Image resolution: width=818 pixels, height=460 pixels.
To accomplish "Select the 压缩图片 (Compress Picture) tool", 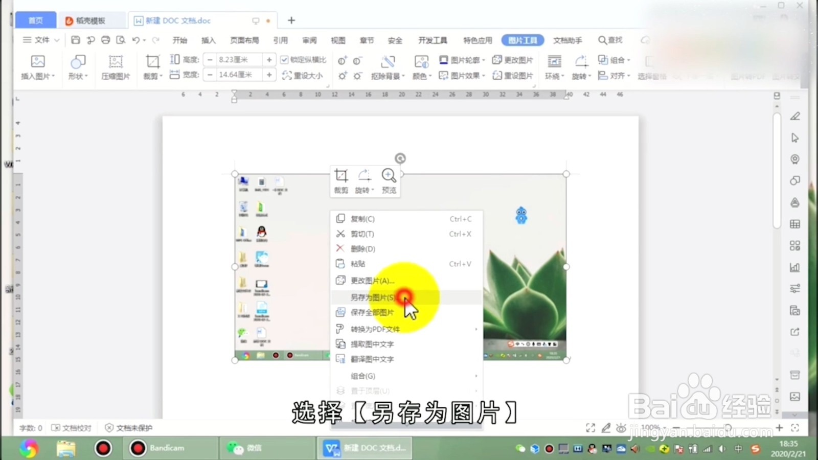I will [x=116, y=68].
